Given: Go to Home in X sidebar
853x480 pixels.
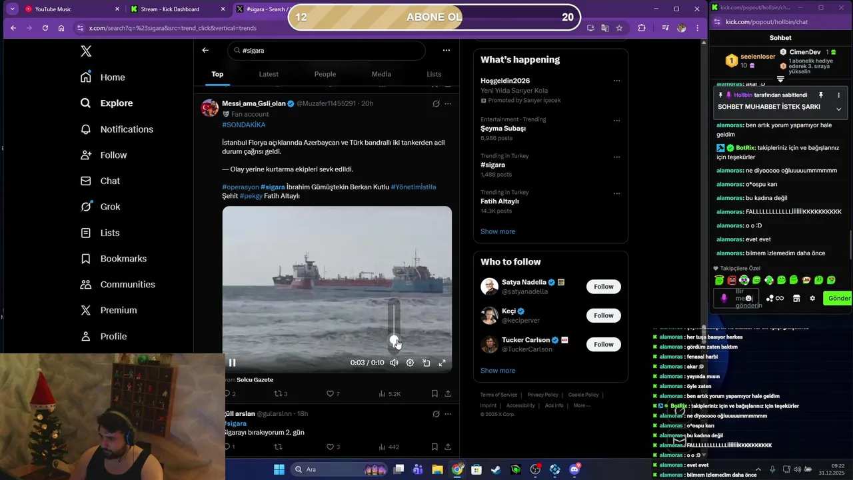Looking at the screenshot, I should tap(103, 77).
